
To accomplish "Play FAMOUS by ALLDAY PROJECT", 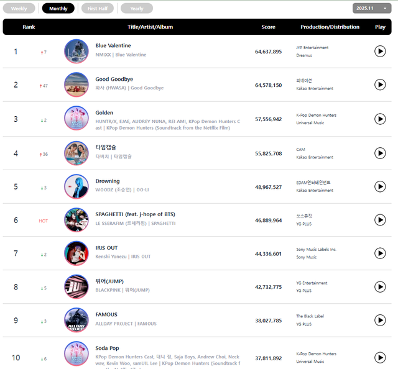I will pos(380,320).
